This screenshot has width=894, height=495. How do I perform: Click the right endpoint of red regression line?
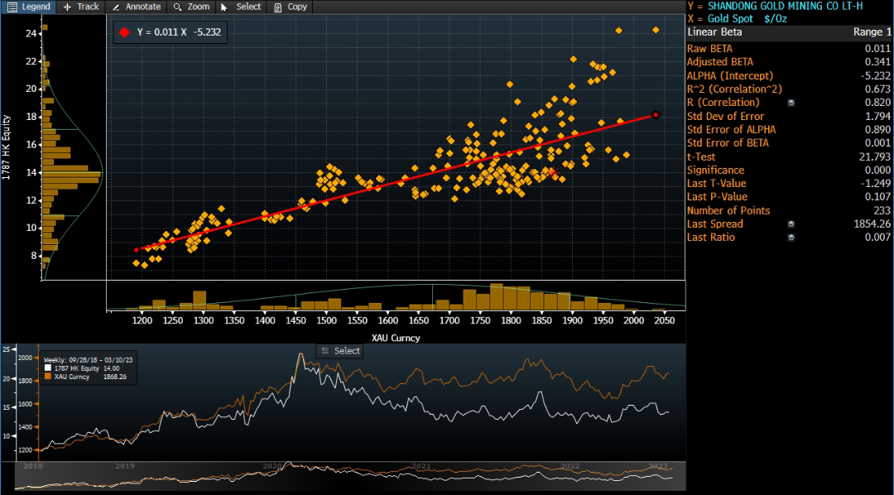656,115
